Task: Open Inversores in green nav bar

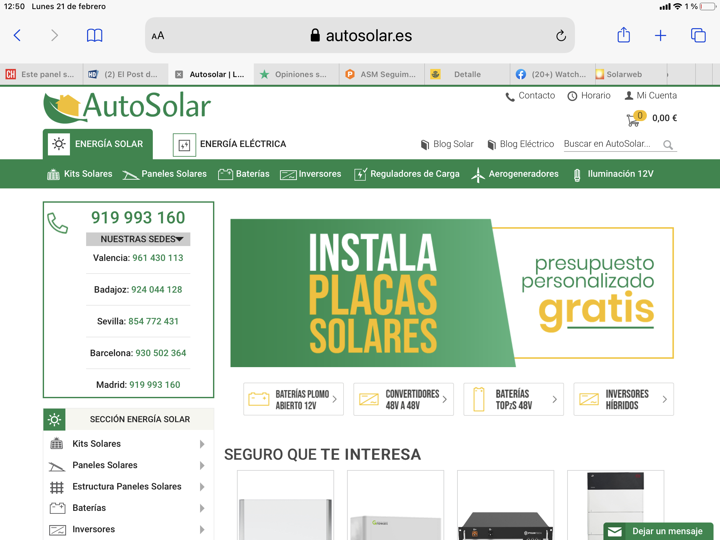Action: [310, 174]
